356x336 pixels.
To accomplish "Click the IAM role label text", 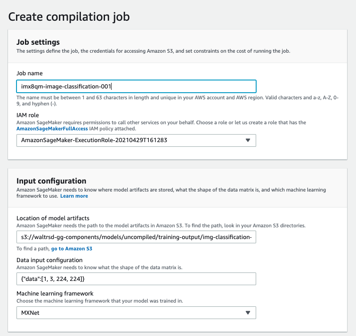I will [x=28, y=115].
